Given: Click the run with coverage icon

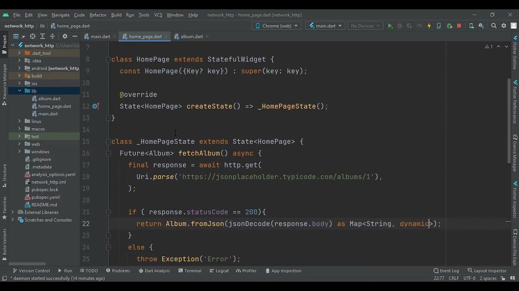Looking at the screenshot, I should click(x=410, y=26).
